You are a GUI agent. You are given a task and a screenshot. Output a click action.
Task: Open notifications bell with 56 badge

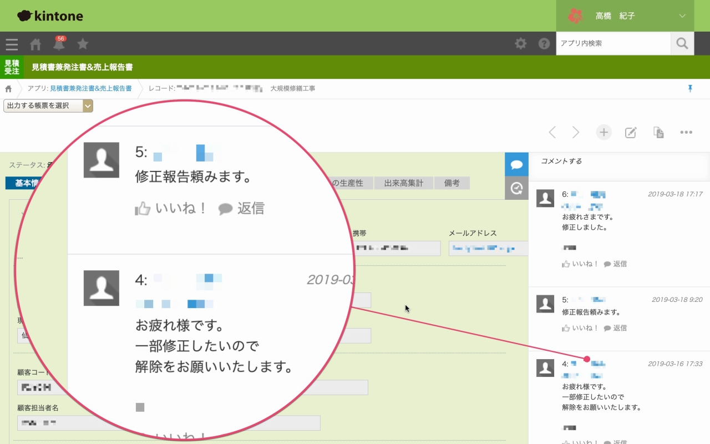[x=59, y=43]
